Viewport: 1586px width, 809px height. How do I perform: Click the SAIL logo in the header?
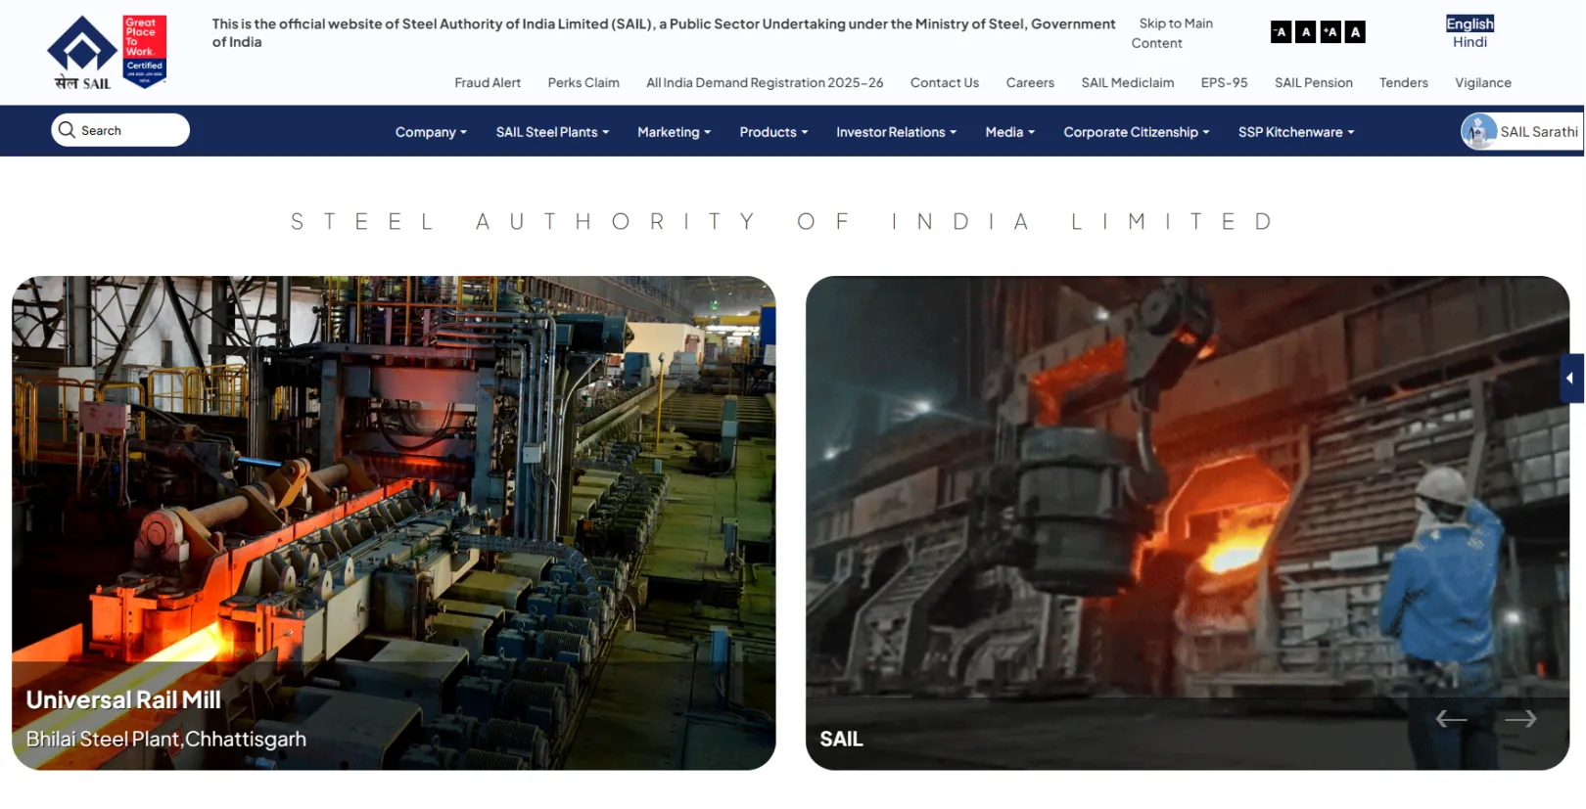[x=82, y=53]
